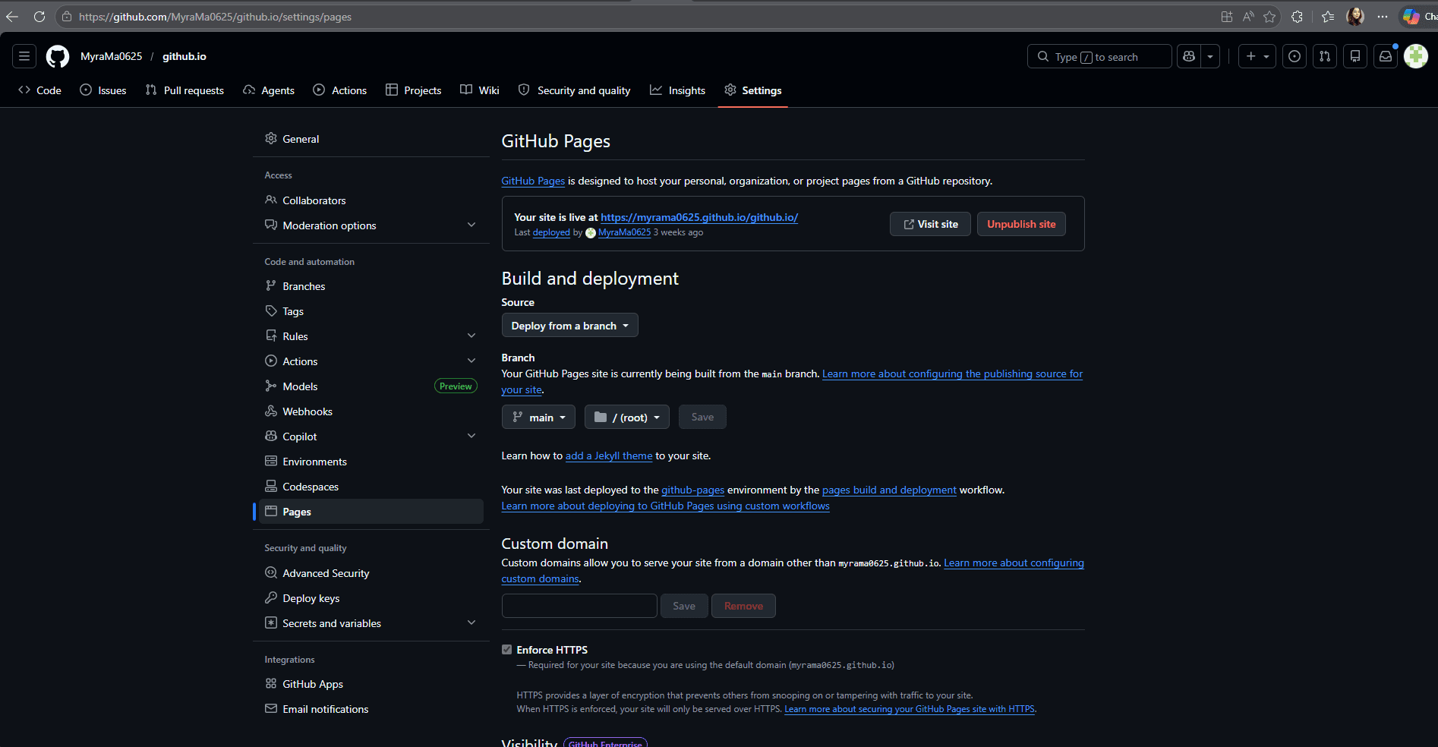The height and width of the screenshot is (747, 1438).
Task: Click the Type / to search box
Action: coord(1099,56)
